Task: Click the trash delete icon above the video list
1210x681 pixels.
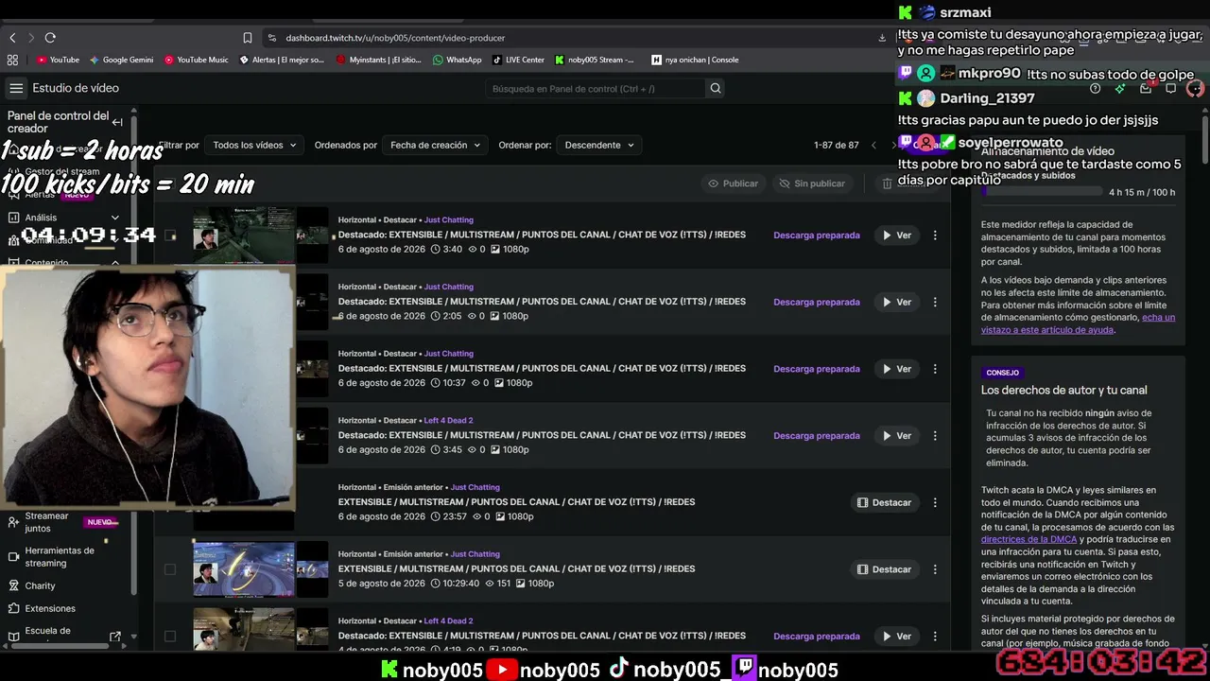Action: (x=887, y=183)
